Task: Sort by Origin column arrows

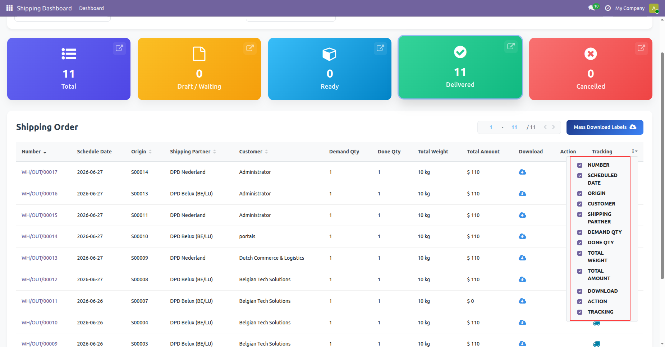Action: (150, 152)
